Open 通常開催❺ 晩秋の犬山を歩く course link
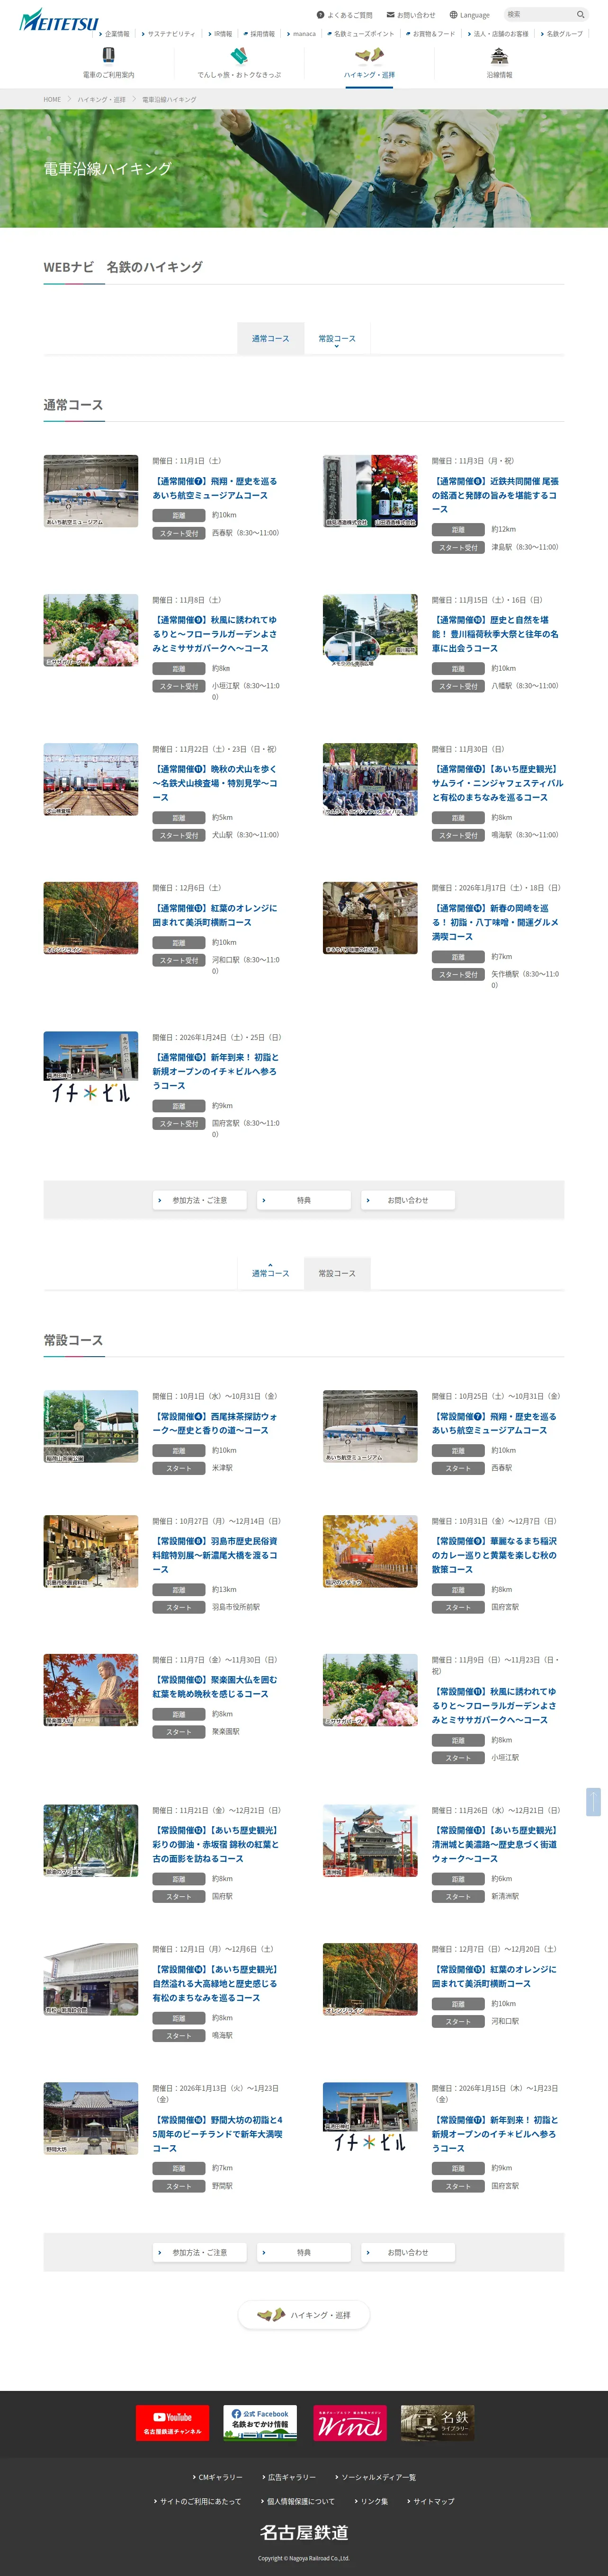Viewport: 608px width, 2576px height. pyautogui.click(x=215, y=783)
